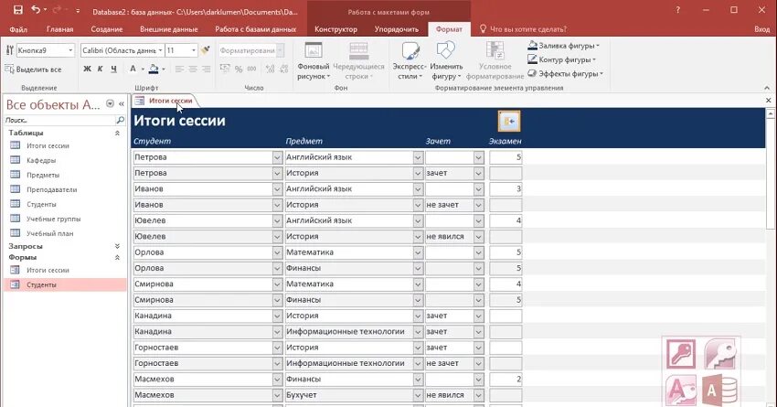Open Quick Access Toolbar customize arrow
The width and height of the screenshot is (777, 407).
(78, 10)
